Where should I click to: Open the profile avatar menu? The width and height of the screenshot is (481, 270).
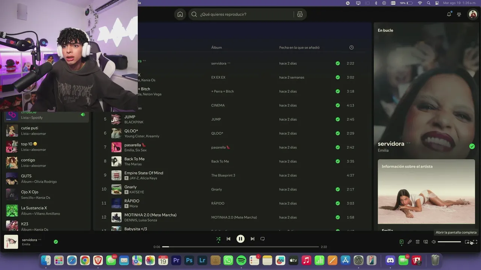tap(472, 14)
